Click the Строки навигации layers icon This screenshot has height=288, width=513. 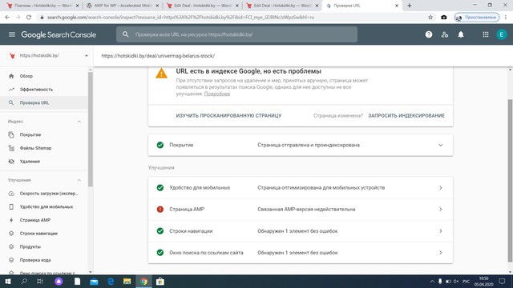click(11, 234)
